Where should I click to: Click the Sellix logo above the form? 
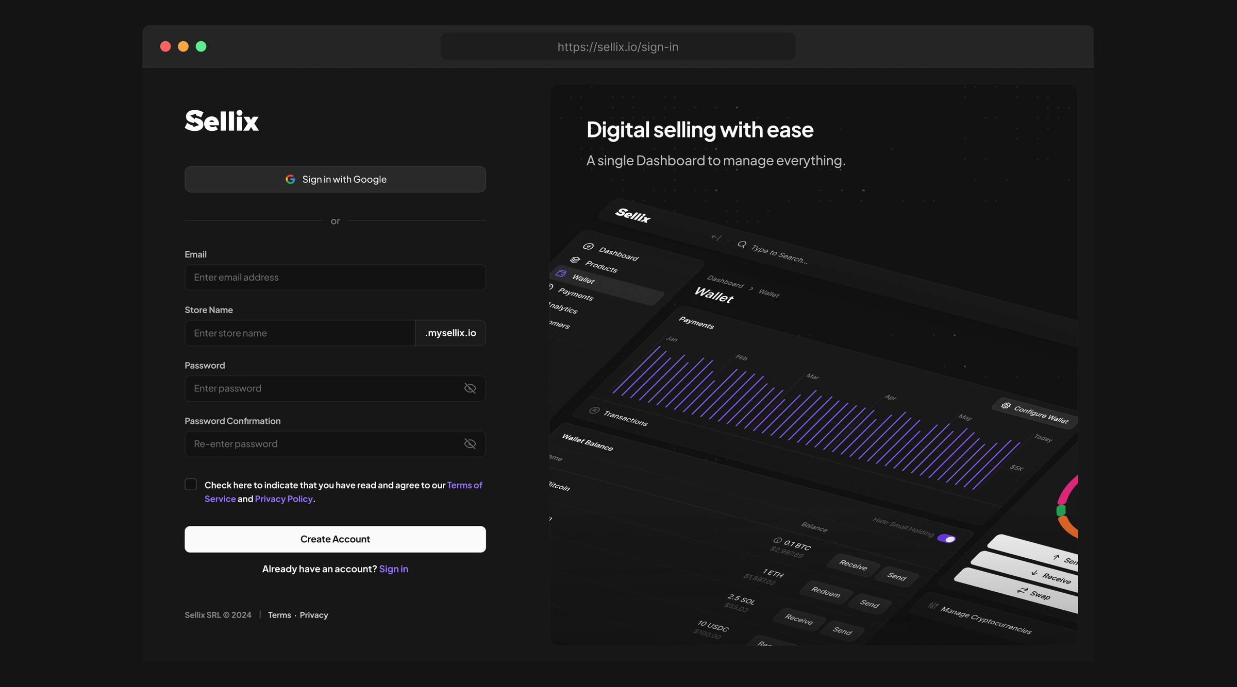[x=222, y=121]
